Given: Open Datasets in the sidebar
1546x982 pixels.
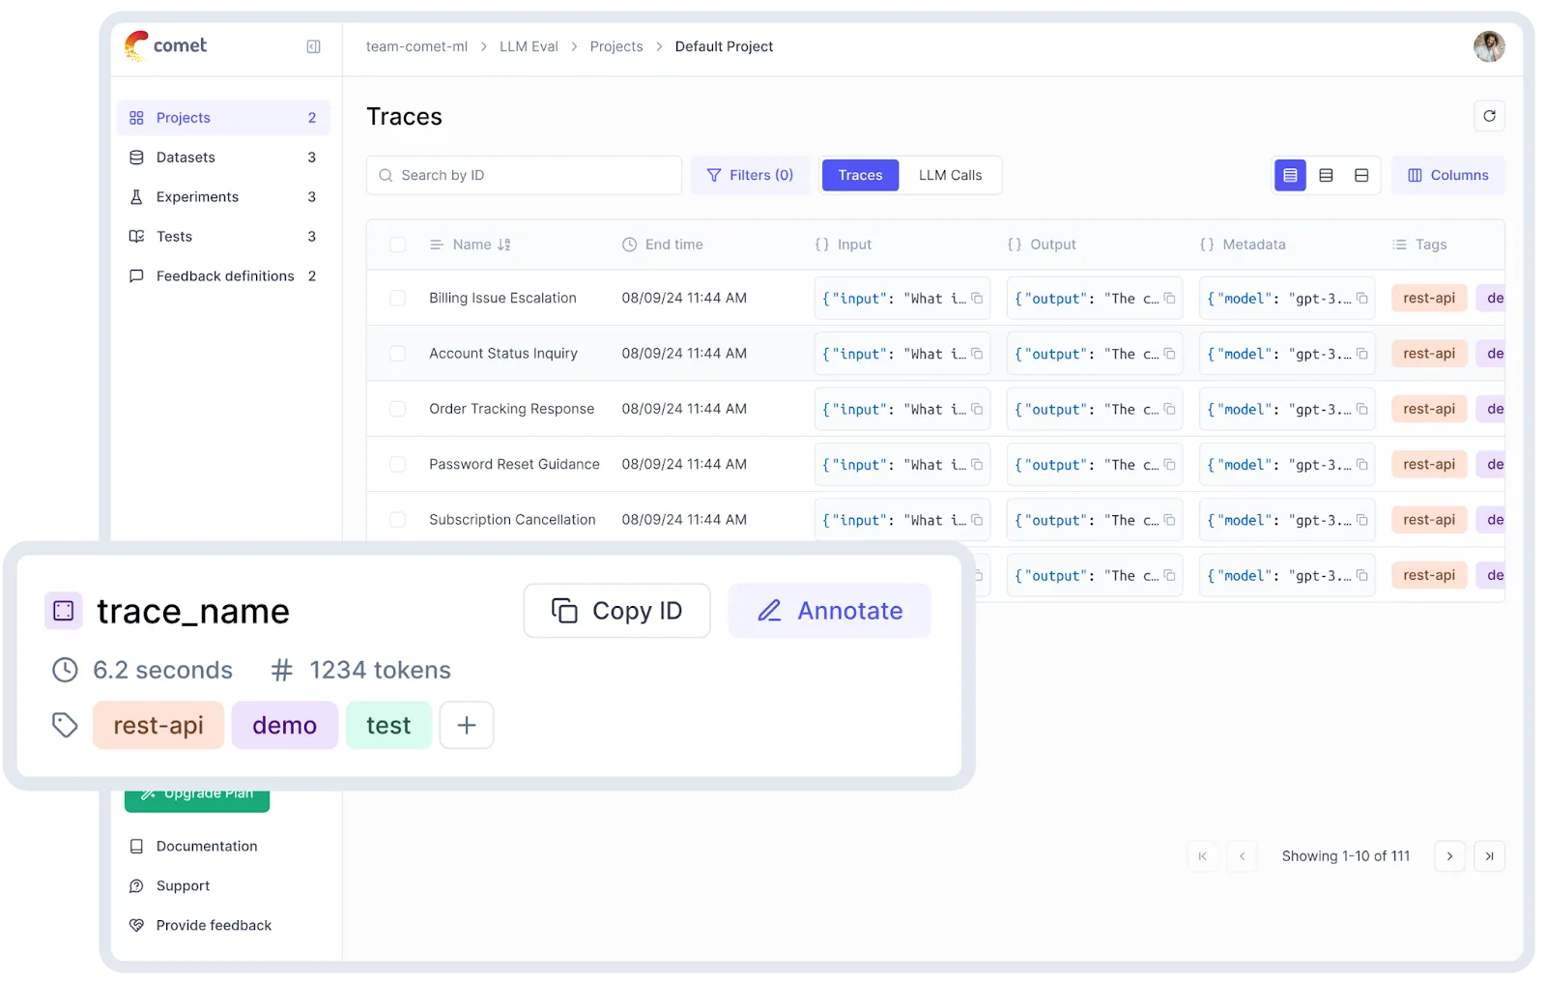Looking at the screenshot, I should pyautogui.click(x=223, y=158).
